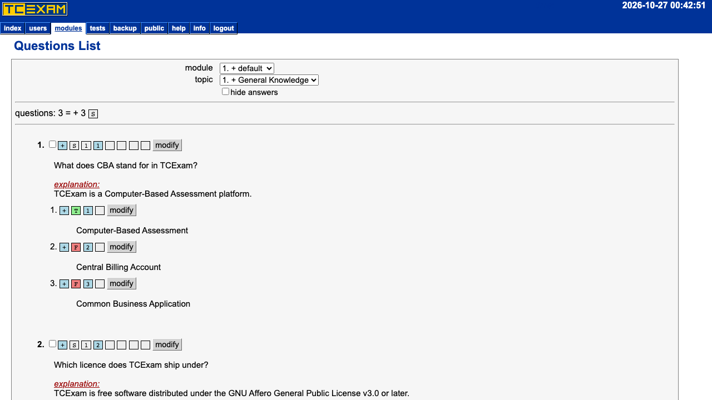Screen dimensions: 712x400
Task: Click the S icon beside the questions count
Action: click(x=93, y=114)
